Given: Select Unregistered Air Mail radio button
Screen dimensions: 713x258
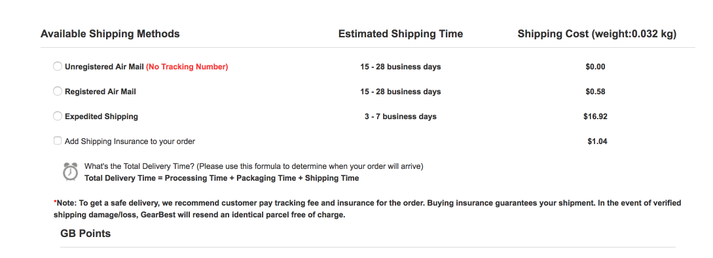Looking at the screenshot, I should click(58, 66).
